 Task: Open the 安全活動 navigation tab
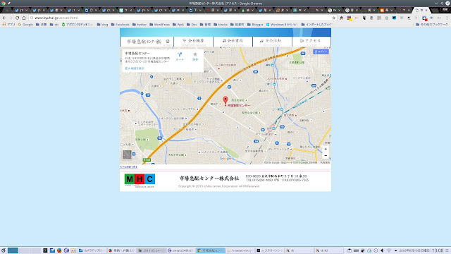[x=272, y=42]
